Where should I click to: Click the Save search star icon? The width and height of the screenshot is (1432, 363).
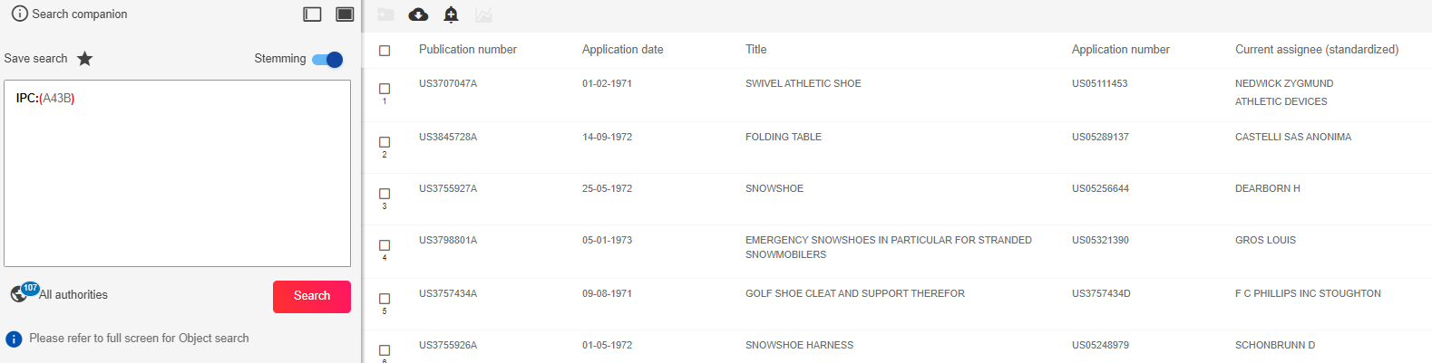84,59
